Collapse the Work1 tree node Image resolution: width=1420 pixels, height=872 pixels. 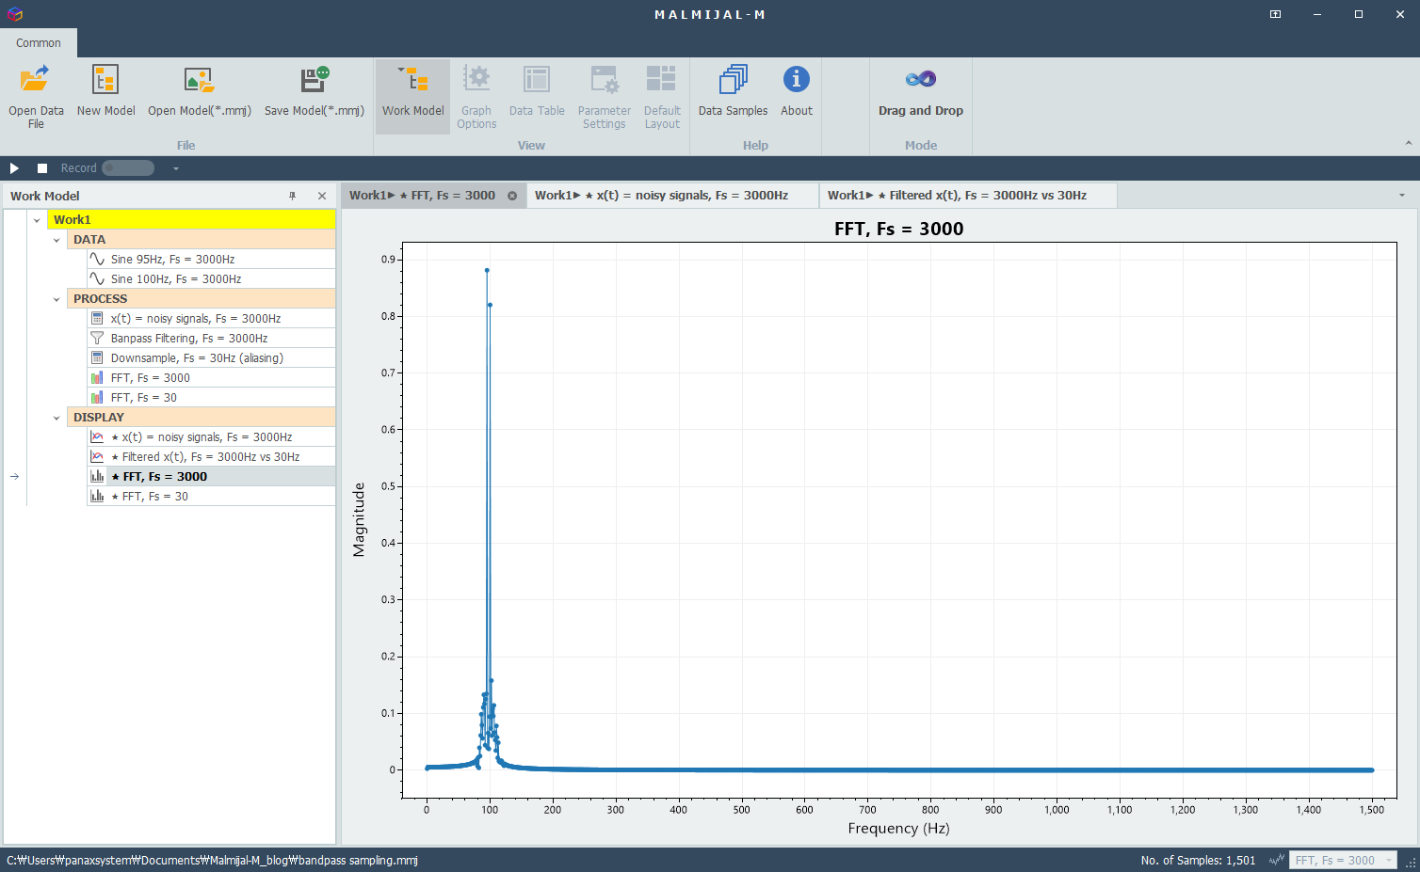pos(37,220)
